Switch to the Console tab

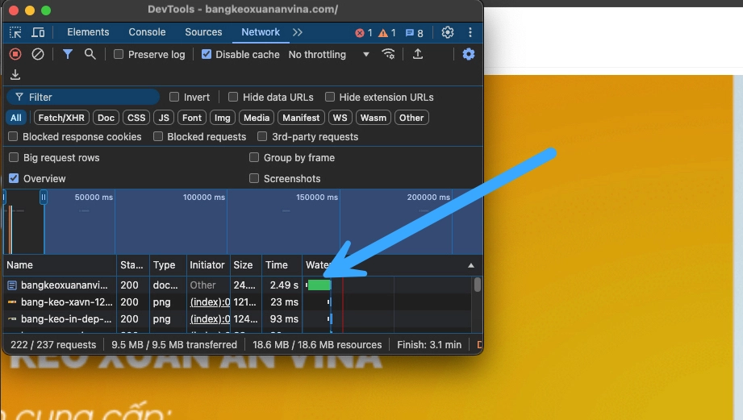[147, 32]
